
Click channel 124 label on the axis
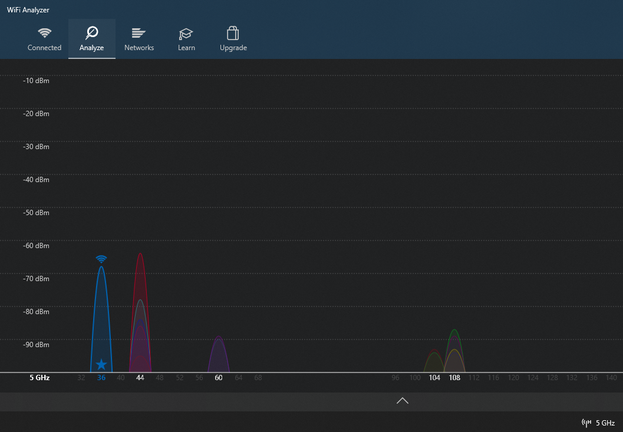click(x=533, y=378)
